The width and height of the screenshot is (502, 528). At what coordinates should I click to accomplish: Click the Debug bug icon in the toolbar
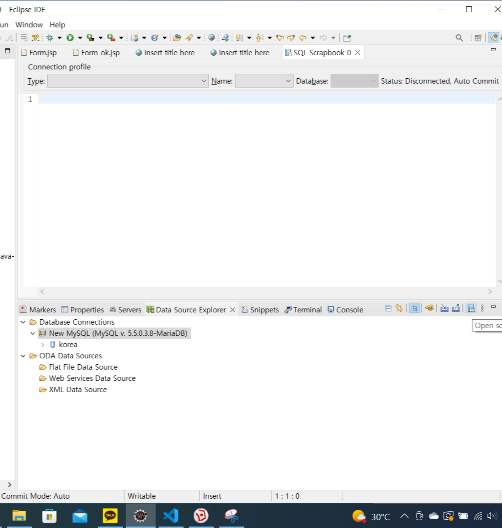50,38
